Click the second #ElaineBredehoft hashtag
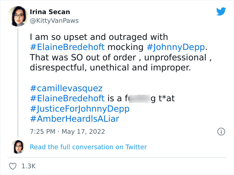Image resolution: width=234 pixels, height=175 pixels. point(67,99)
